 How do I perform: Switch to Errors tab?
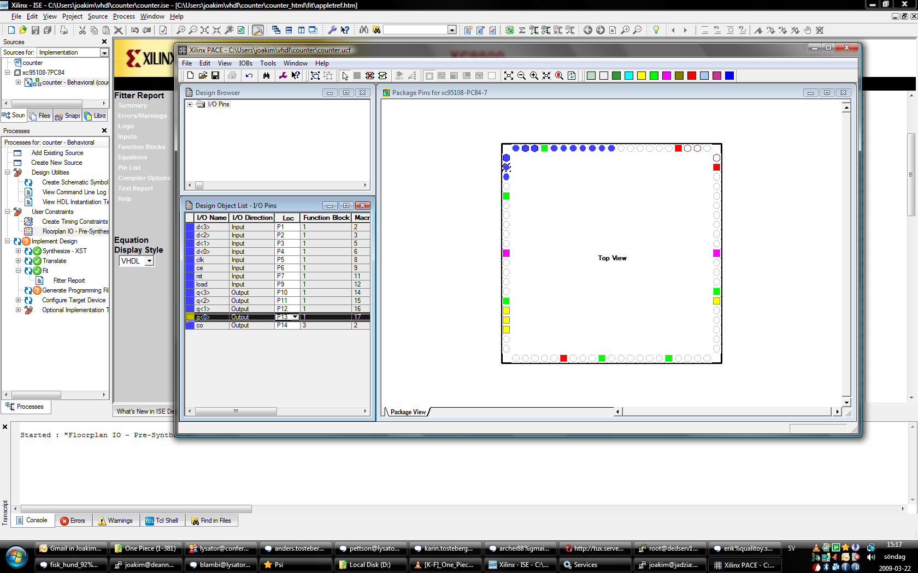[x=73, y=521]
